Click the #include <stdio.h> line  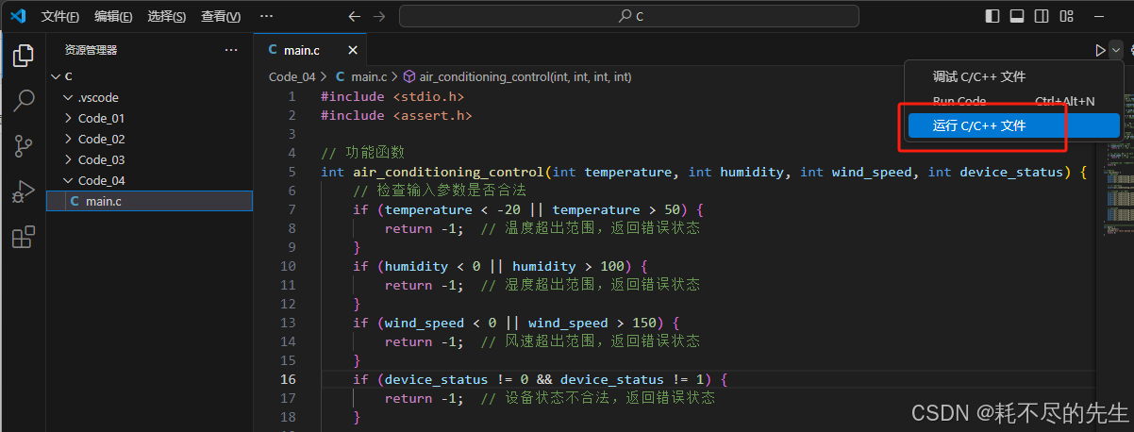[x=392, y=96]
